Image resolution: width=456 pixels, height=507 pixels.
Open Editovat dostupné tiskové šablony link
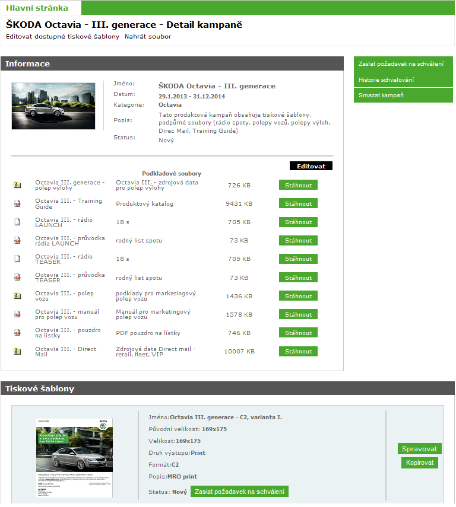[62, 37]
